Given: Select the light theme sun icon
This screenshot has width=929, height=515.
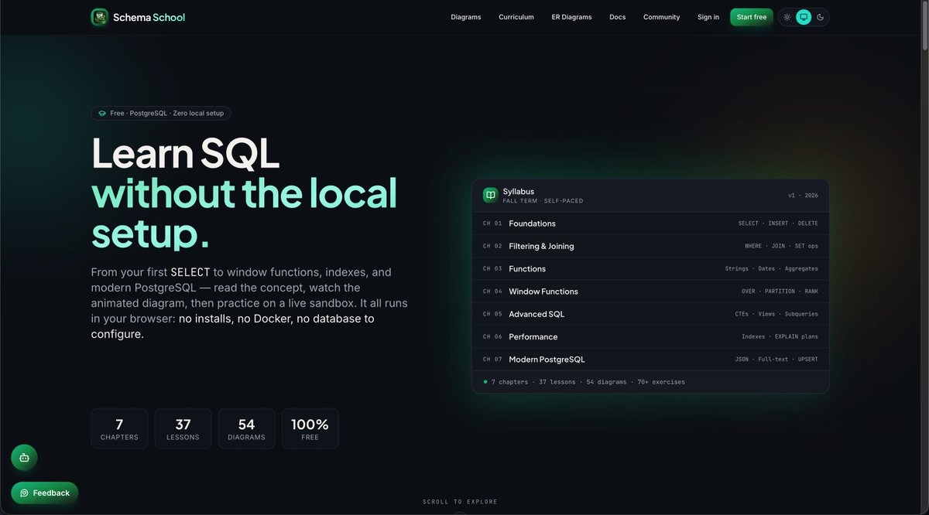Looking at the screenshot, I should [787, 17].
